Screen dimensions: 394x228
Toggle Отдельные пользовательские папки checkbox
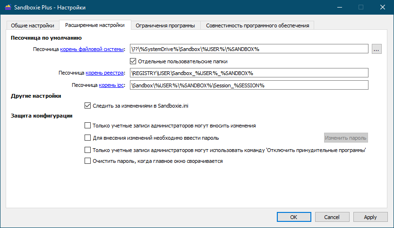[x=133, y=61]
